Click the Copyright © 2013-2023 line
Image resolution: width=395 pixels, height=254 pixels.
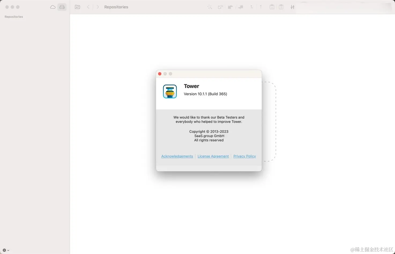coord(209,131)
